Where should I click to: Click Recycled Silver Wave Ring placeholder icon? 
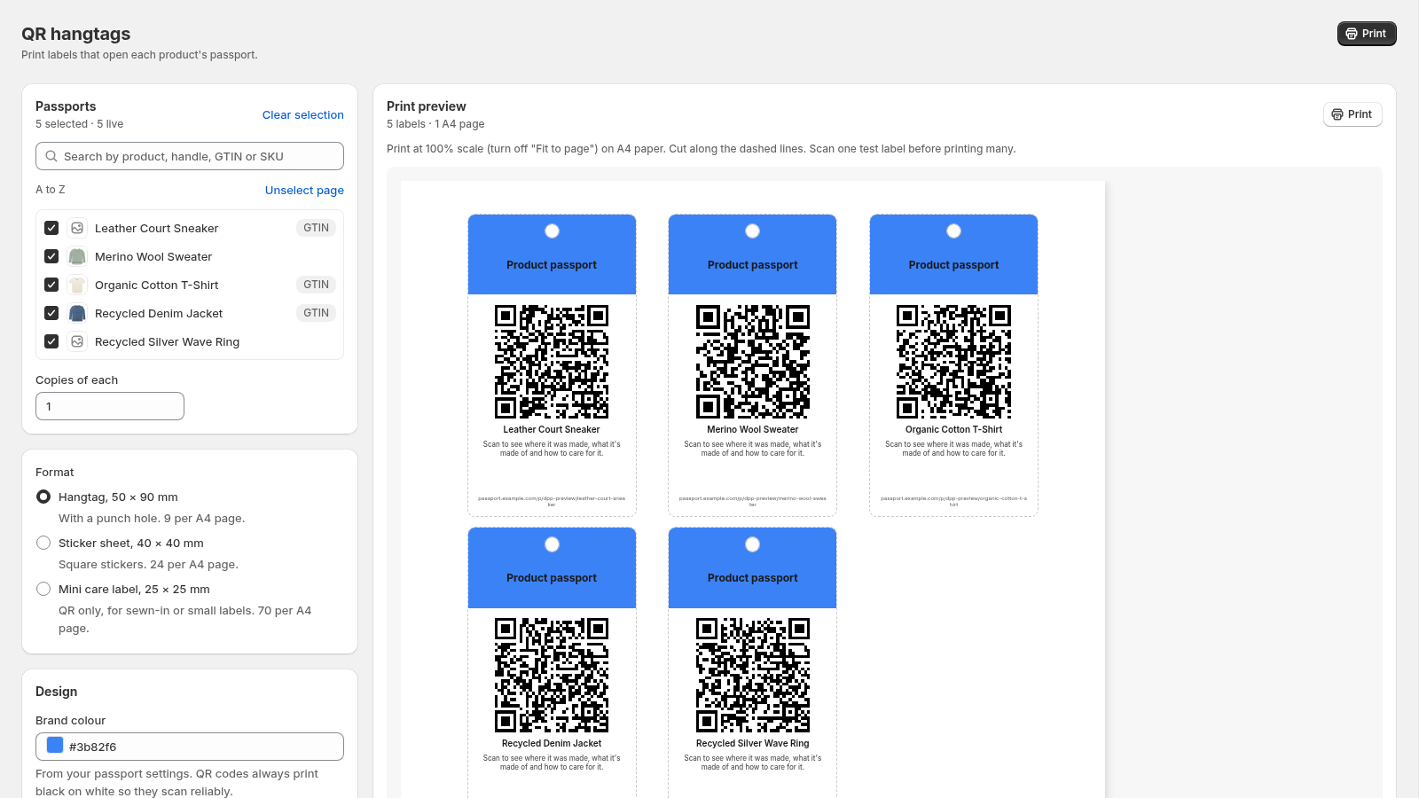(x=77, y=341)
